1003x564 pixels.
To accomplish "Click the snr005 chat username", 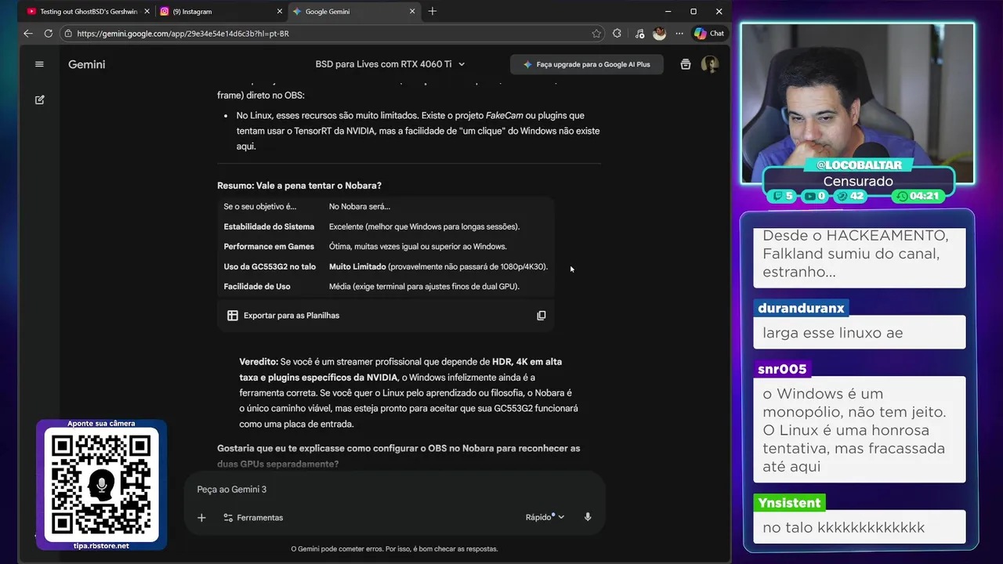I will [782, 369].
